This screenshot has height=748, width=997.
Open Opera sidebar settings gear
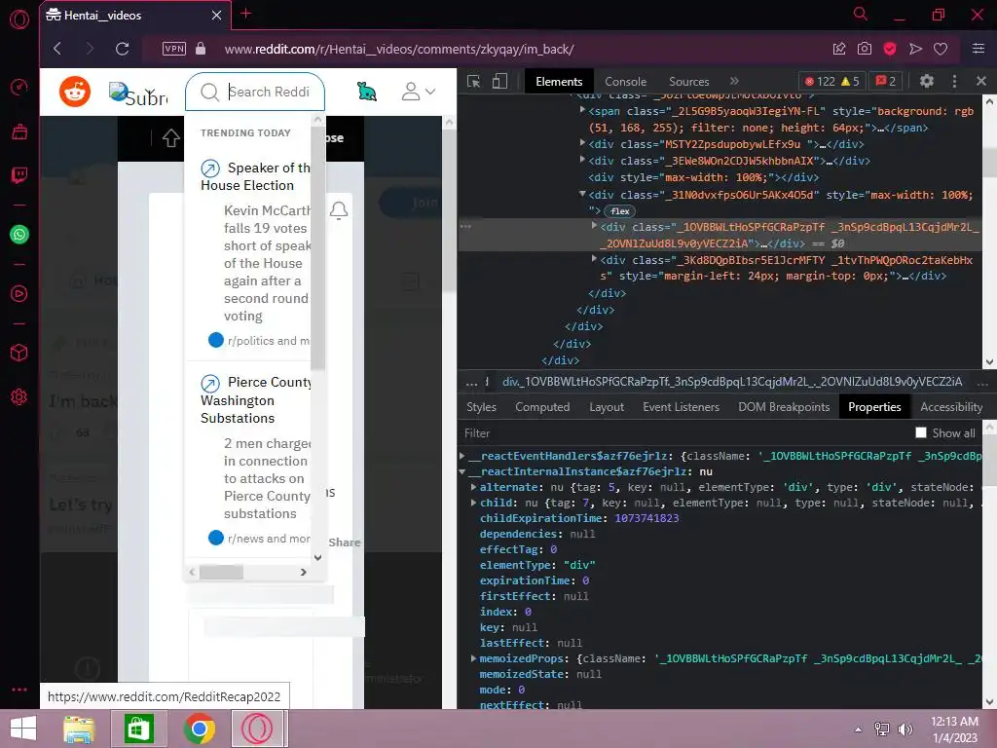[19, 397]
